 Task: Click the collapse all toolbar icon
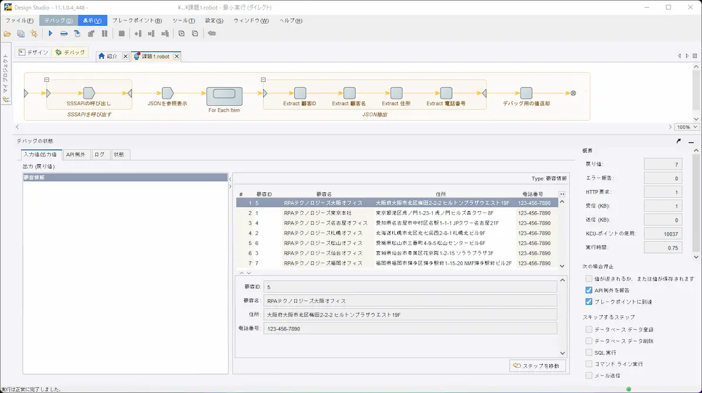pyautogui.click(x=194, y=33)
